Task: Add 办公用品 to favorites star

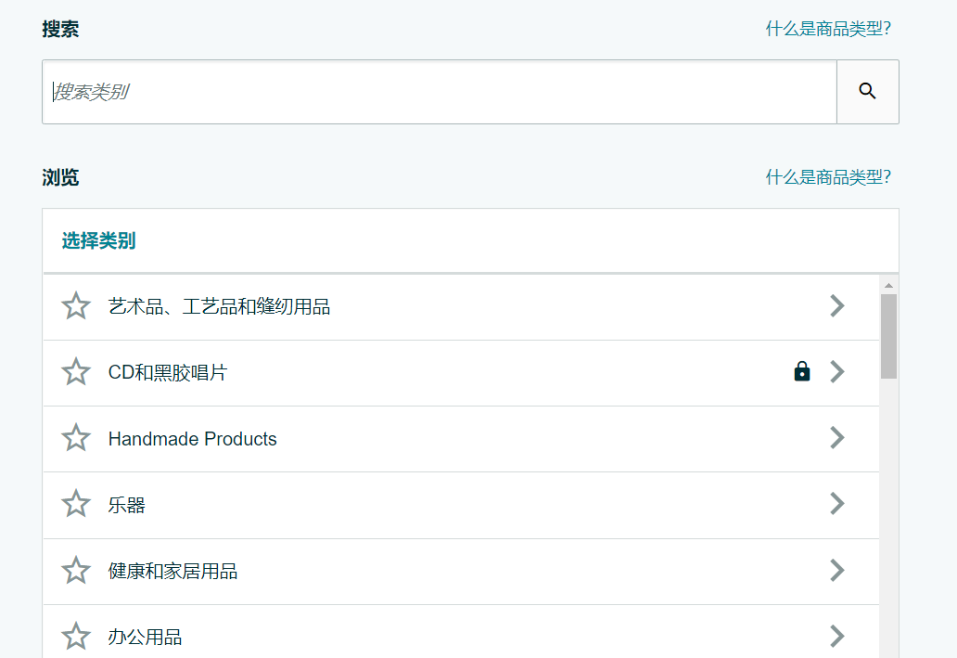Action: point(76,636)
